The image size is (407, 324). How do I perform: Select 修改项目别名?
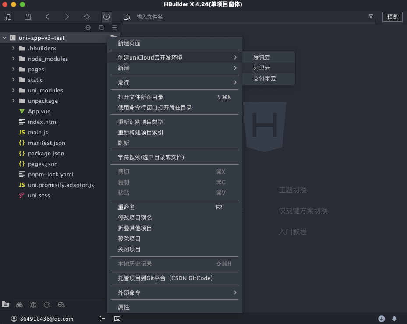pyautogui.click(x=174, y=218)
